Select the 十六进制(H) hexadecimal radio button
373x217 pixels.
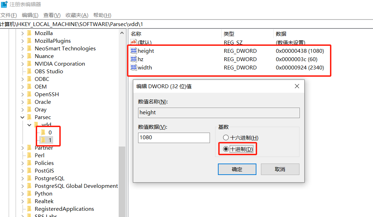click(226, 137)
